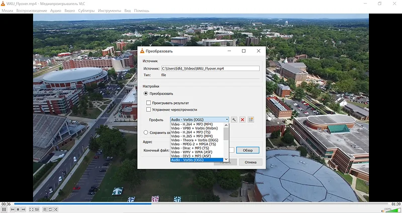This screenshot has height=213, width=402.
Task: Choose Video - VP80 + Vorbis (Webm) profile
Action: (197, 128)
